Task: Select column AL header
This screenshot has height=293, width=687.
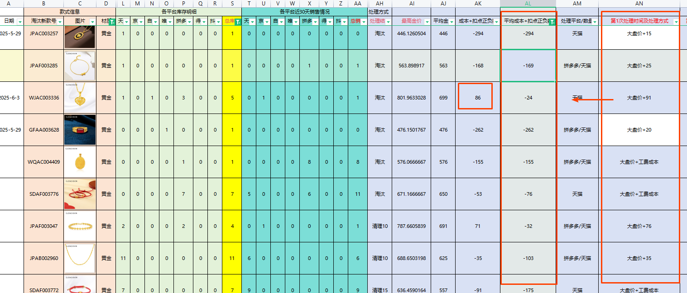Action: pyautogui.click(x=528, y=4)
